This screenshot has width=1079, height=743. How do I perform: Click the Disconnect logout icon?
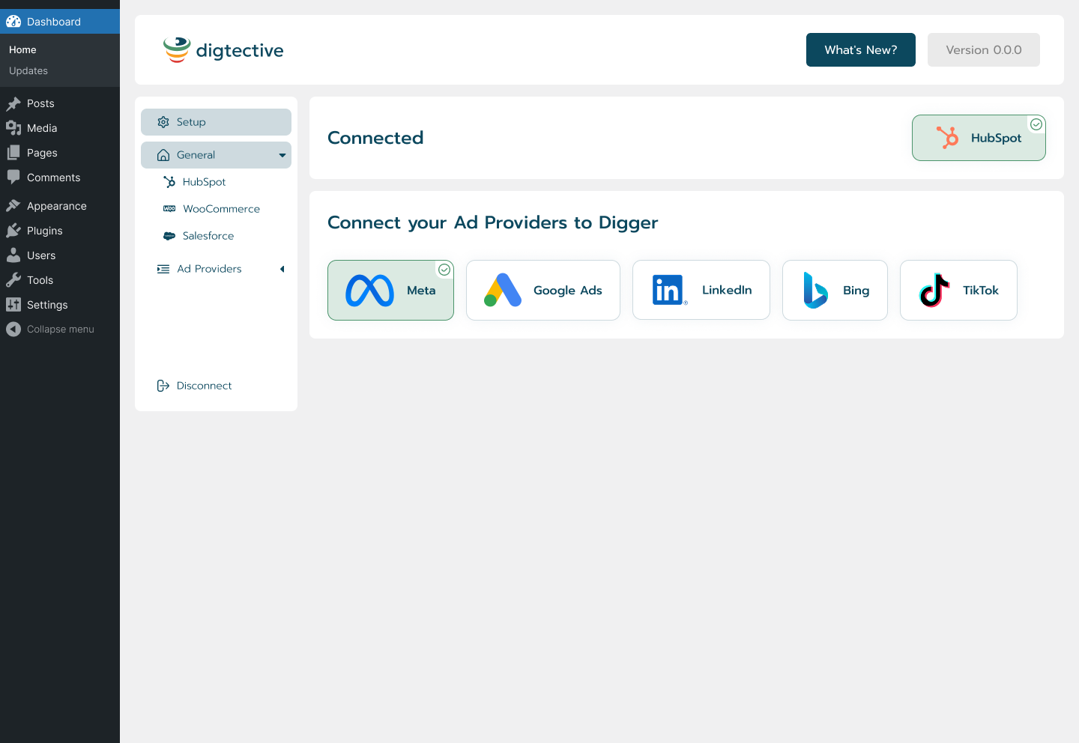click(163, 386)
